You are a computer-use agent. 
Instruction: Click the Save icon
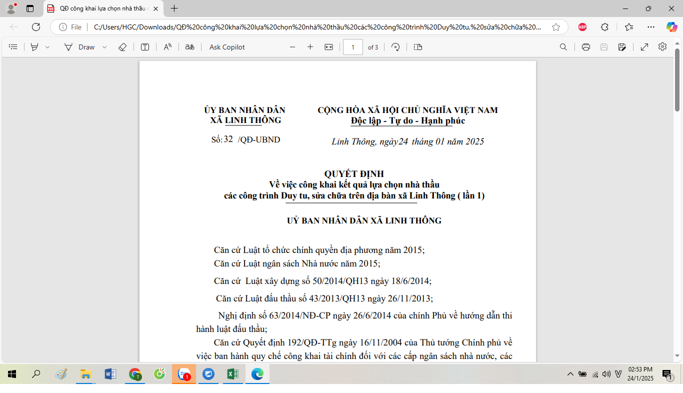tap(604, 47)
